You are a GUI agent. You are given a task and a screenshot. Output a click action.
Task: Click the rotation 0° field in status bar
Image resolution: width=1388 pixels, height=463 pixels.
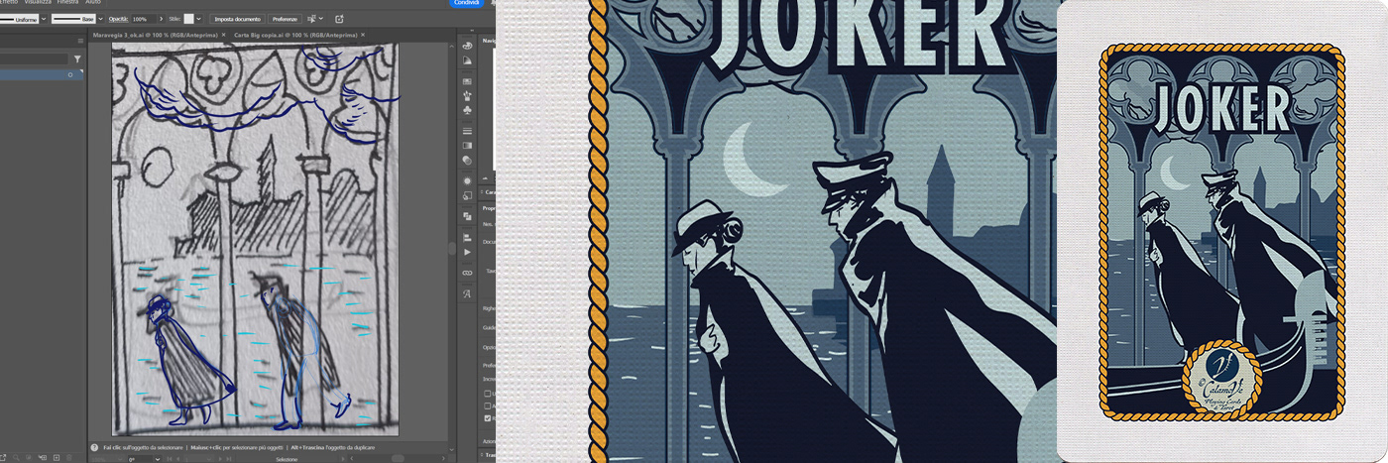[x=142, y=458]
